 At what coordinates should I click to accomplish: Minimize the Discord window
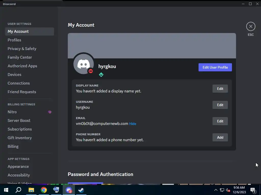tap(243, 4)
